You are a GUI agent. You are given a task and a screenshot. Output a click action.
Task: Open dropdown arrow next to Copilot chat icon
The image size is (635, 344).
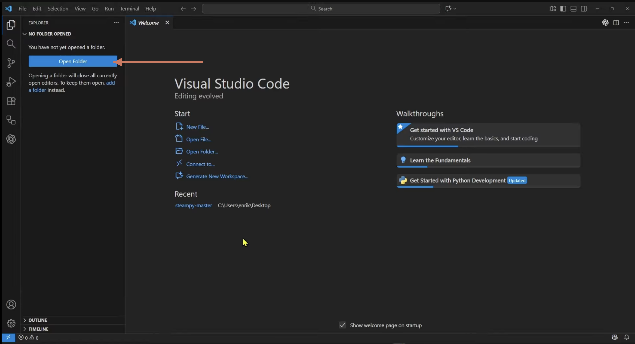455,9
